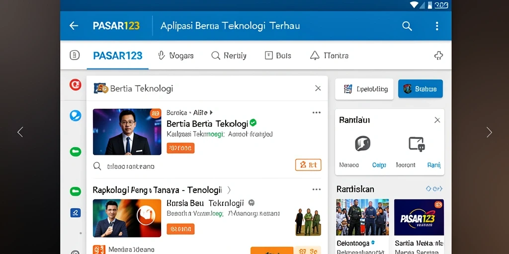Screen dimensions: 509x254
Task: Select the PASAR123 tab
Action: tap(117, 56)
